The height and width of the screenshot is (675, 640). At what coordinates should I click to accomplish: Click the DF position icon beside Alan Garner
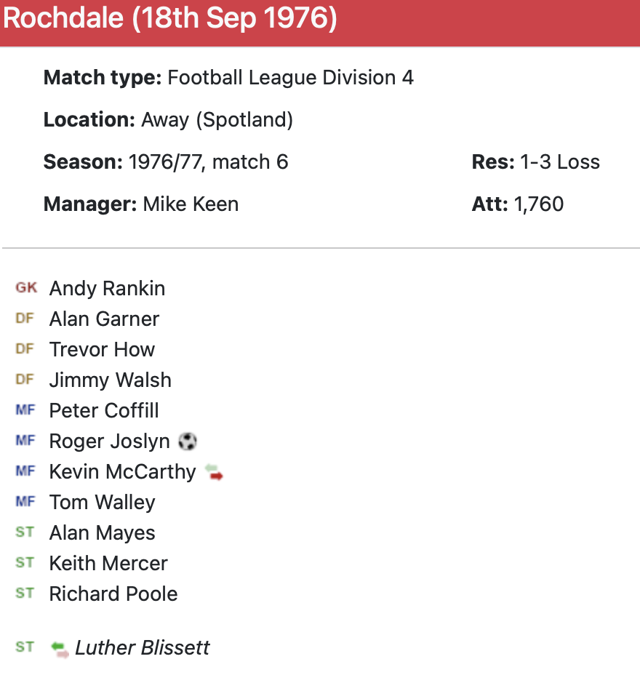coord(25,319)
